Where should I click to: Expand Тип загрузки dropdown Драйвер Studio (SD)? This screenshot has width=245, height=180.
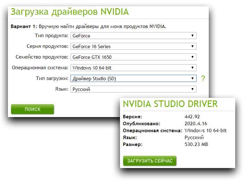[x=133, y=78]
